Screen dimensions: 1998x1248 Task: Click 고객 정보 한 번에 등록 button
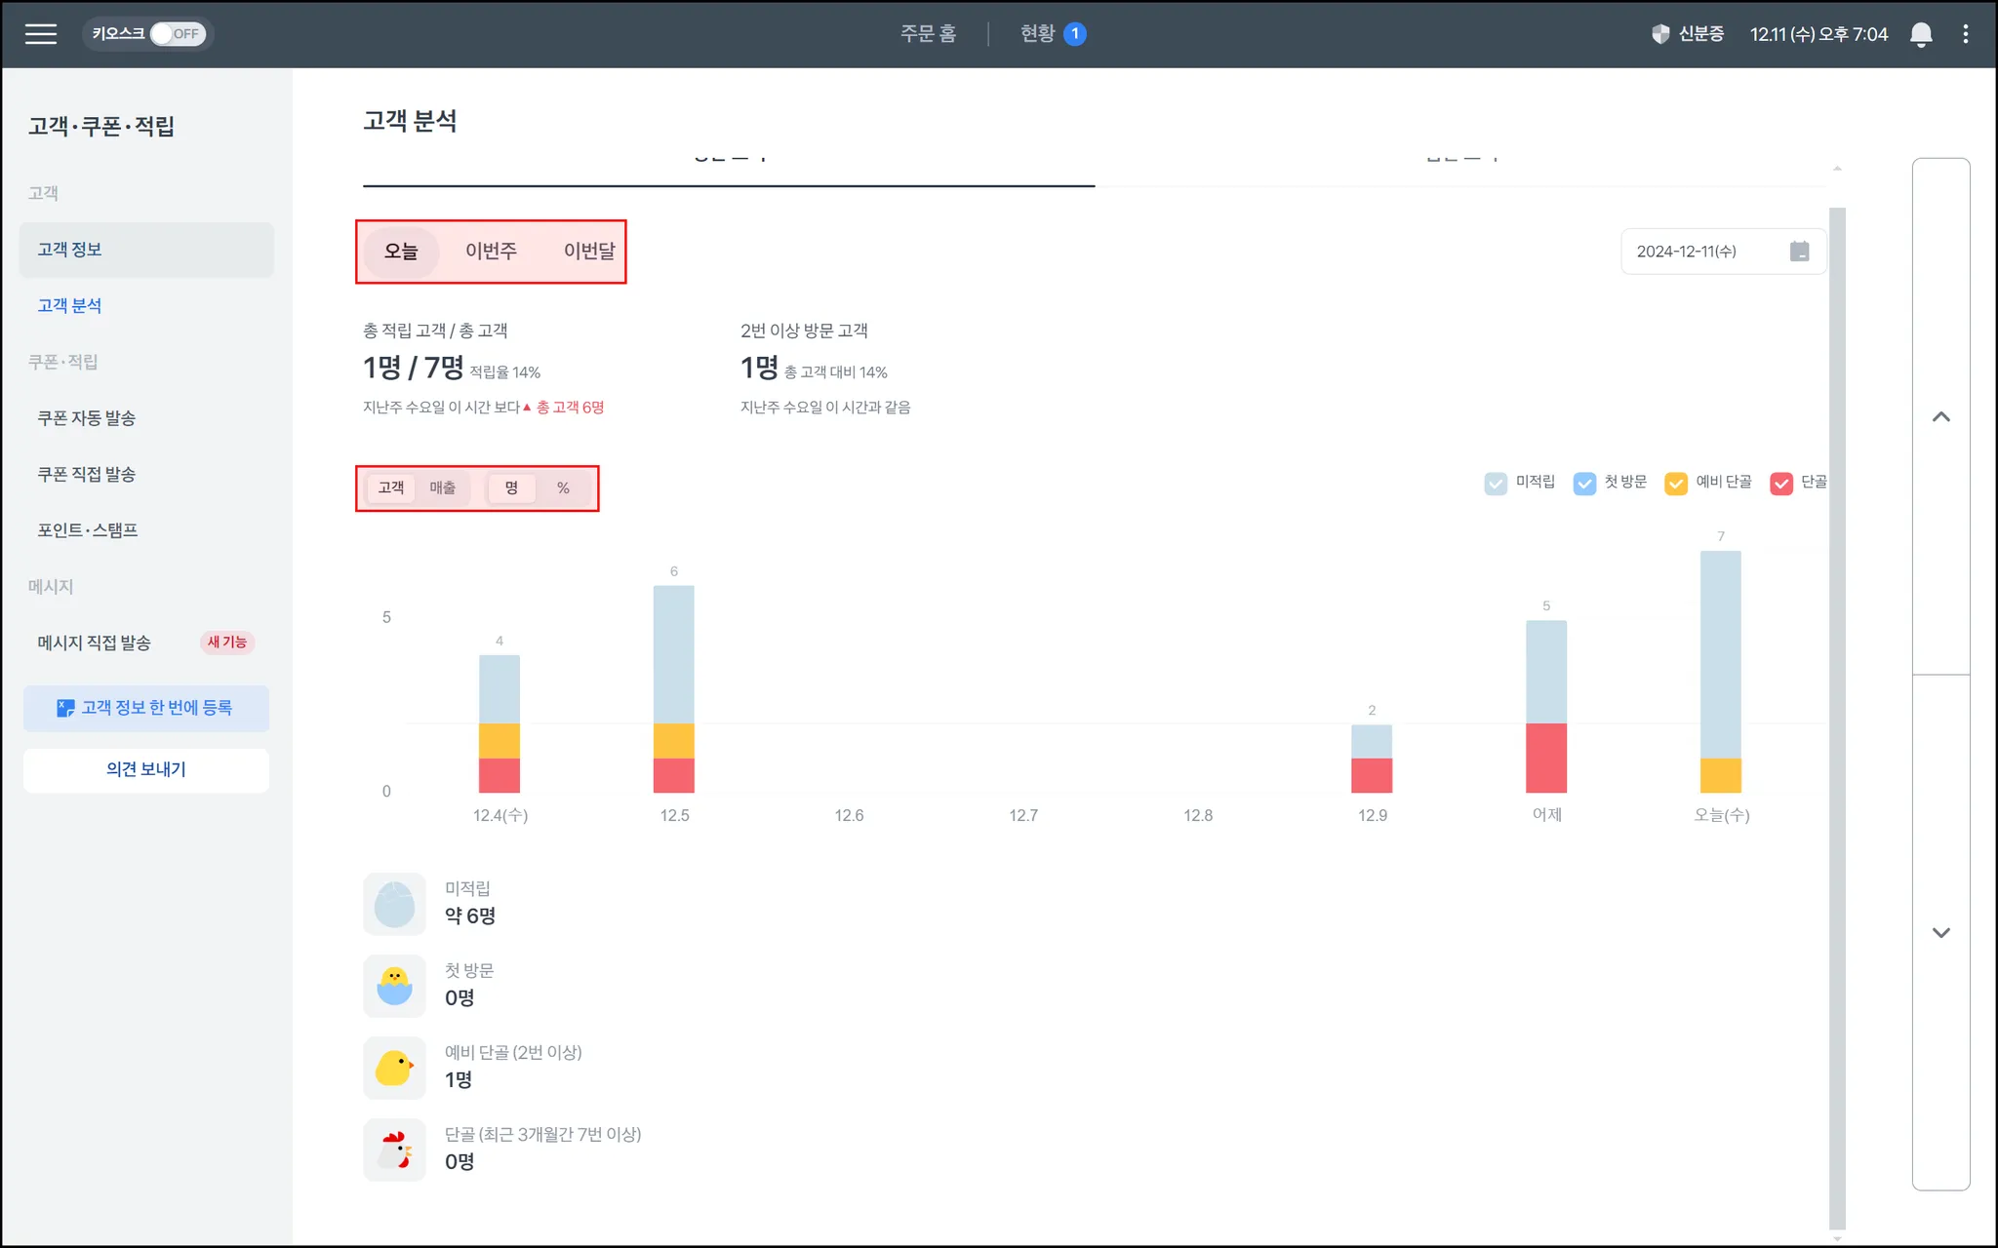click(146, 708)
